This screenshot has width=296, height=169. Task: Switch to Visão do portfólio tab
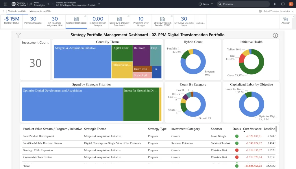click(x=17, y=11)
